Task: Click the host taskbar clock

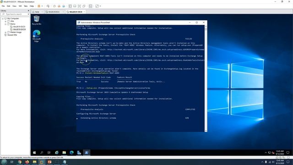Action: point(280,162)
